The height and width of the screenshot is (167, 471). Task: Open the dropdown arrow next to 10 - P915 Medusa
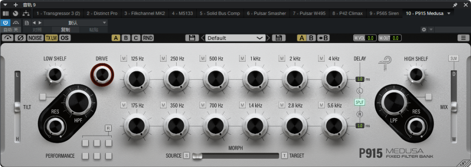449,13
